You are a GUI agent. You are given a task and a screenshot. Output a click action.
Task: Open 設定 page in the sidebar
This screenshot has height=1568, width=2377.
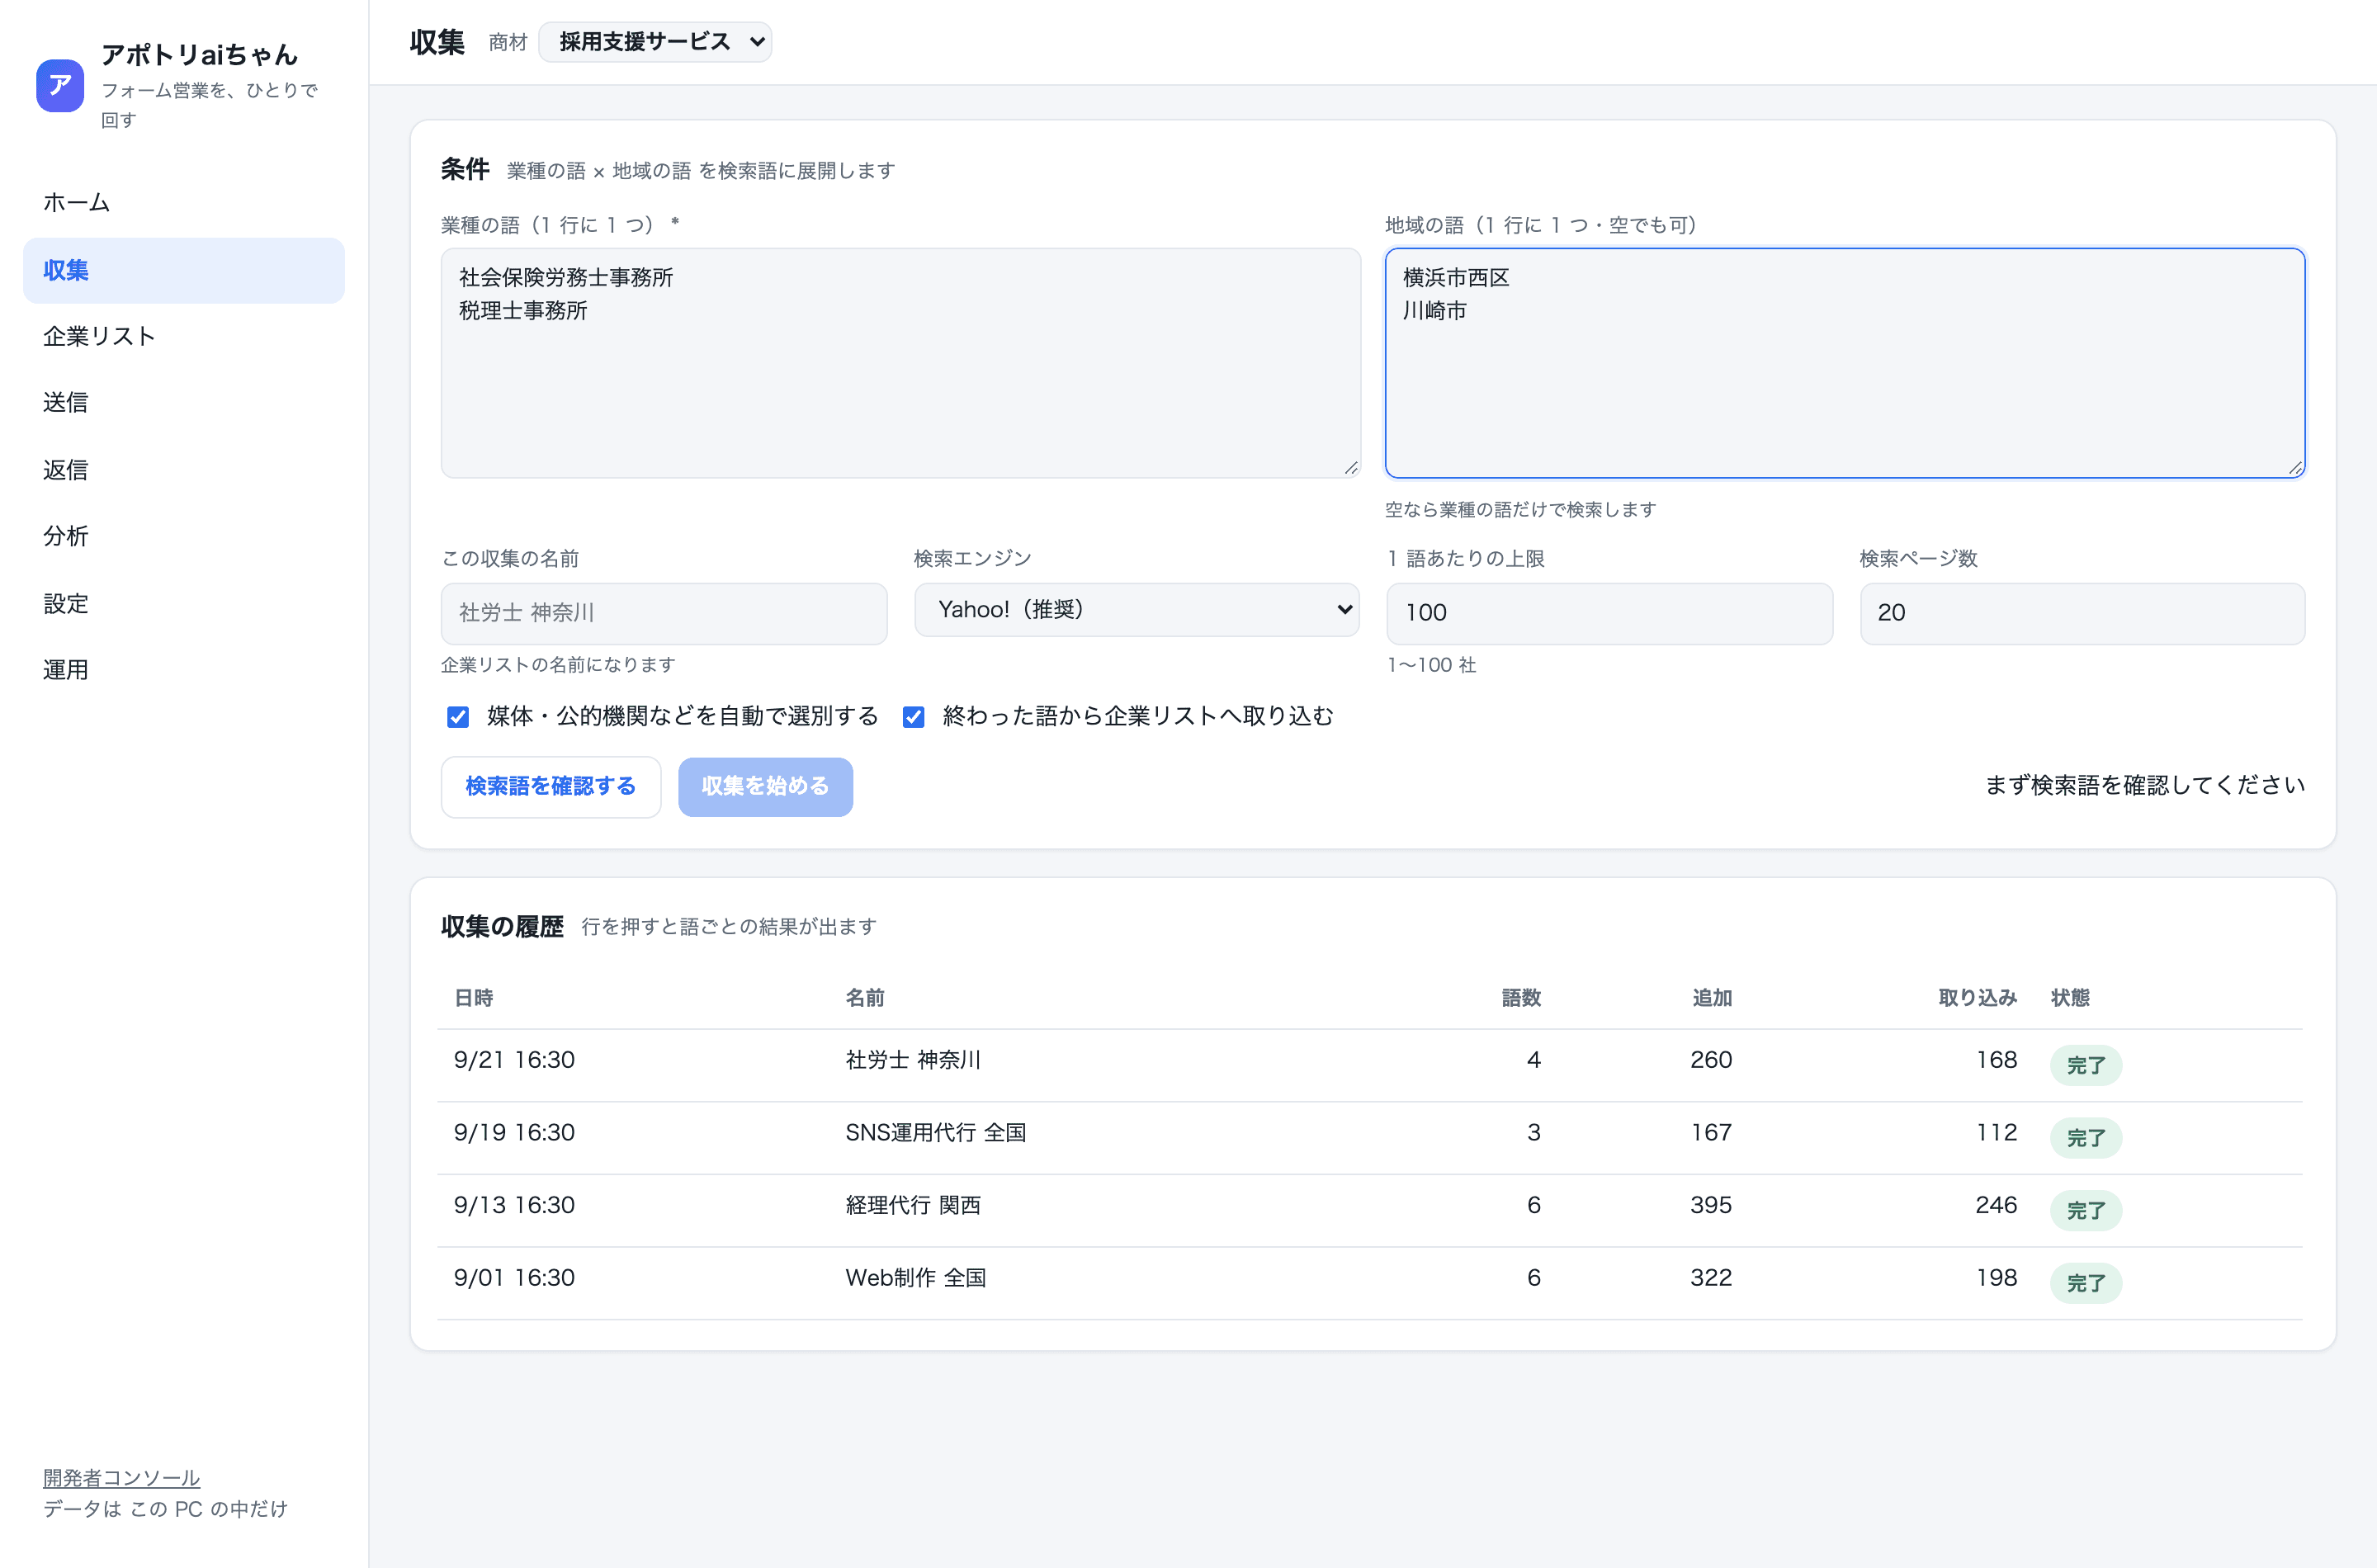click(184, 603)
